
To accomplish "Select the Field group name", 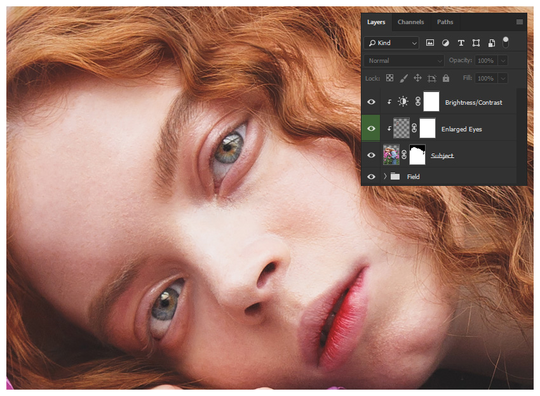I will pos(414,177).
